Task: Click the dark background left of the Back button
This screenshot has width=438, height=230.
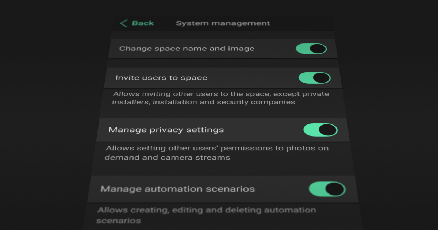Action: (55, 23)
